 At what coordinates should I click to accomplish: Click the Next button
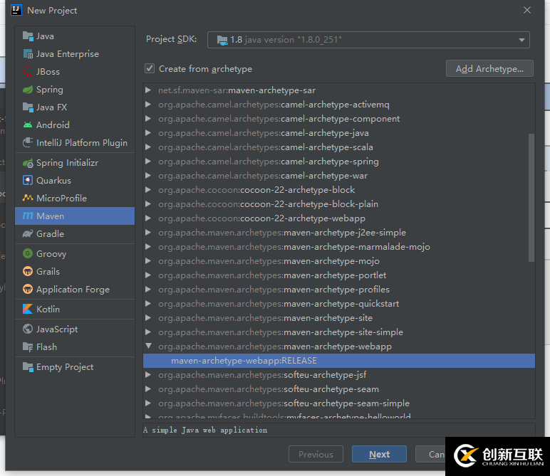pyautogui.click(x=379, y=455)
